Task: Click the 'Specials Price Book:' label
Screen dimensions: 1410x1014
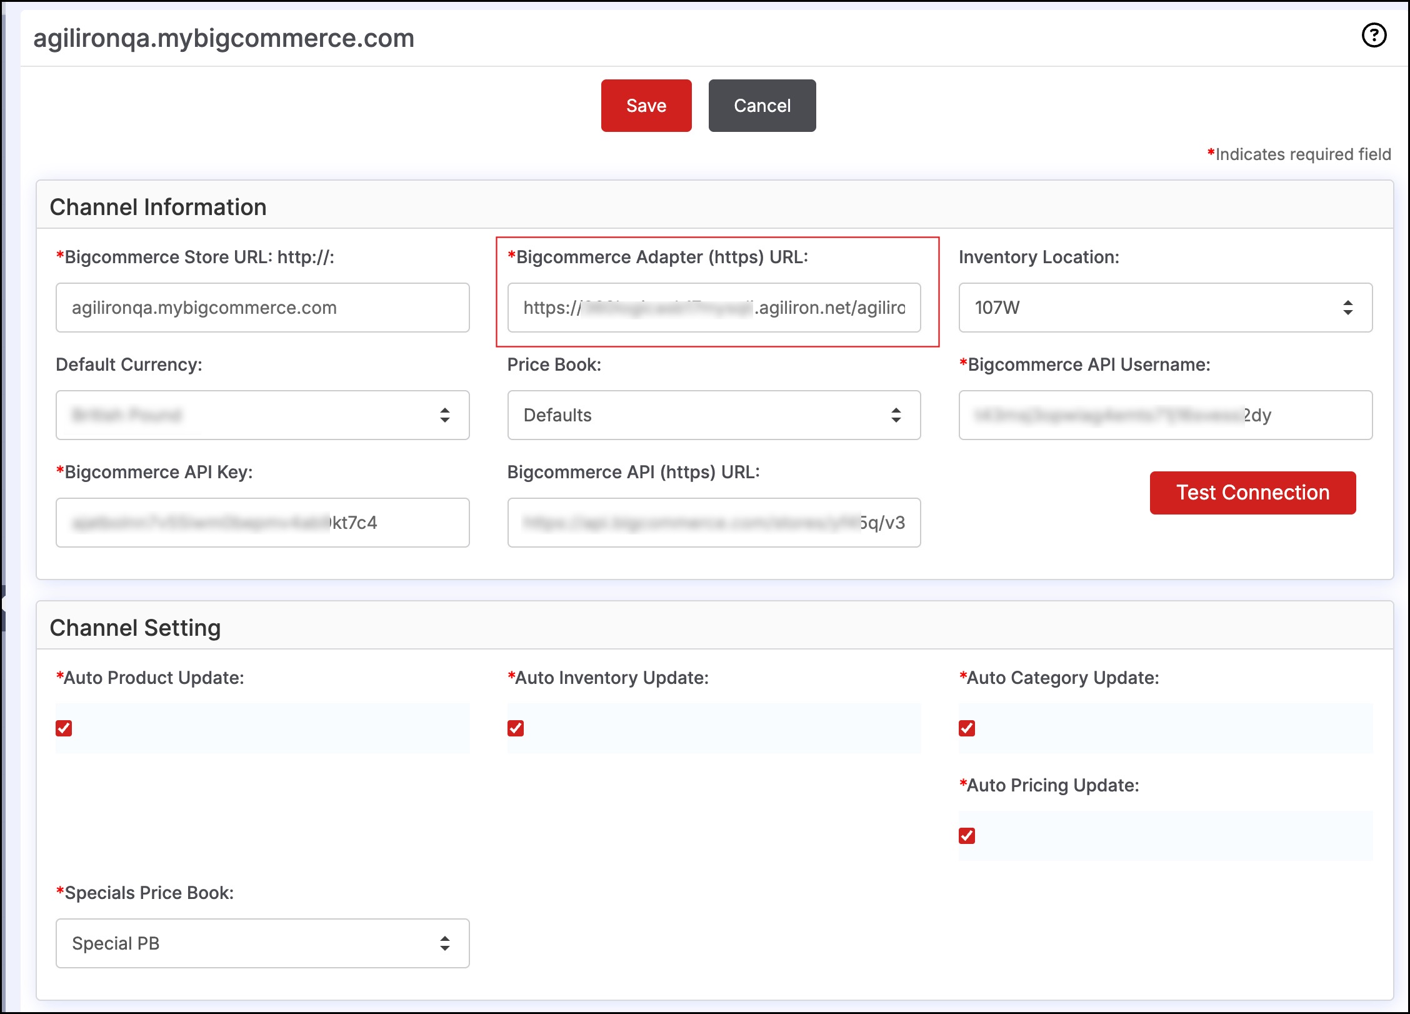Action: point(145,893)
